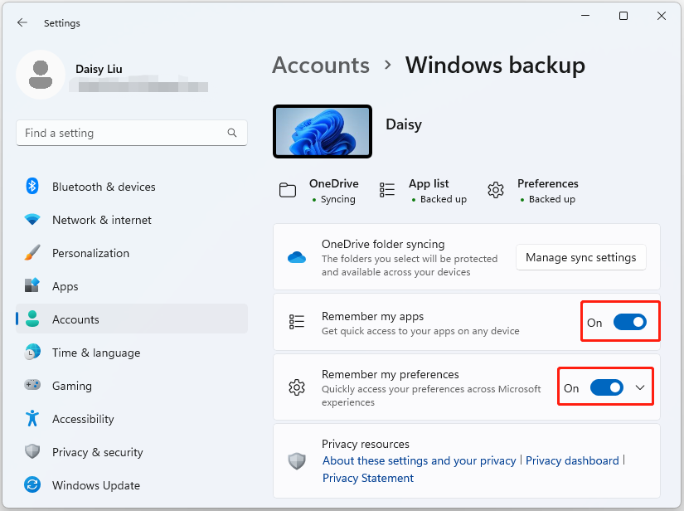Click the Accessibility figure icon
Image resolution: width=684 pixels, height=511 pixels.
[x=32, y=418]
